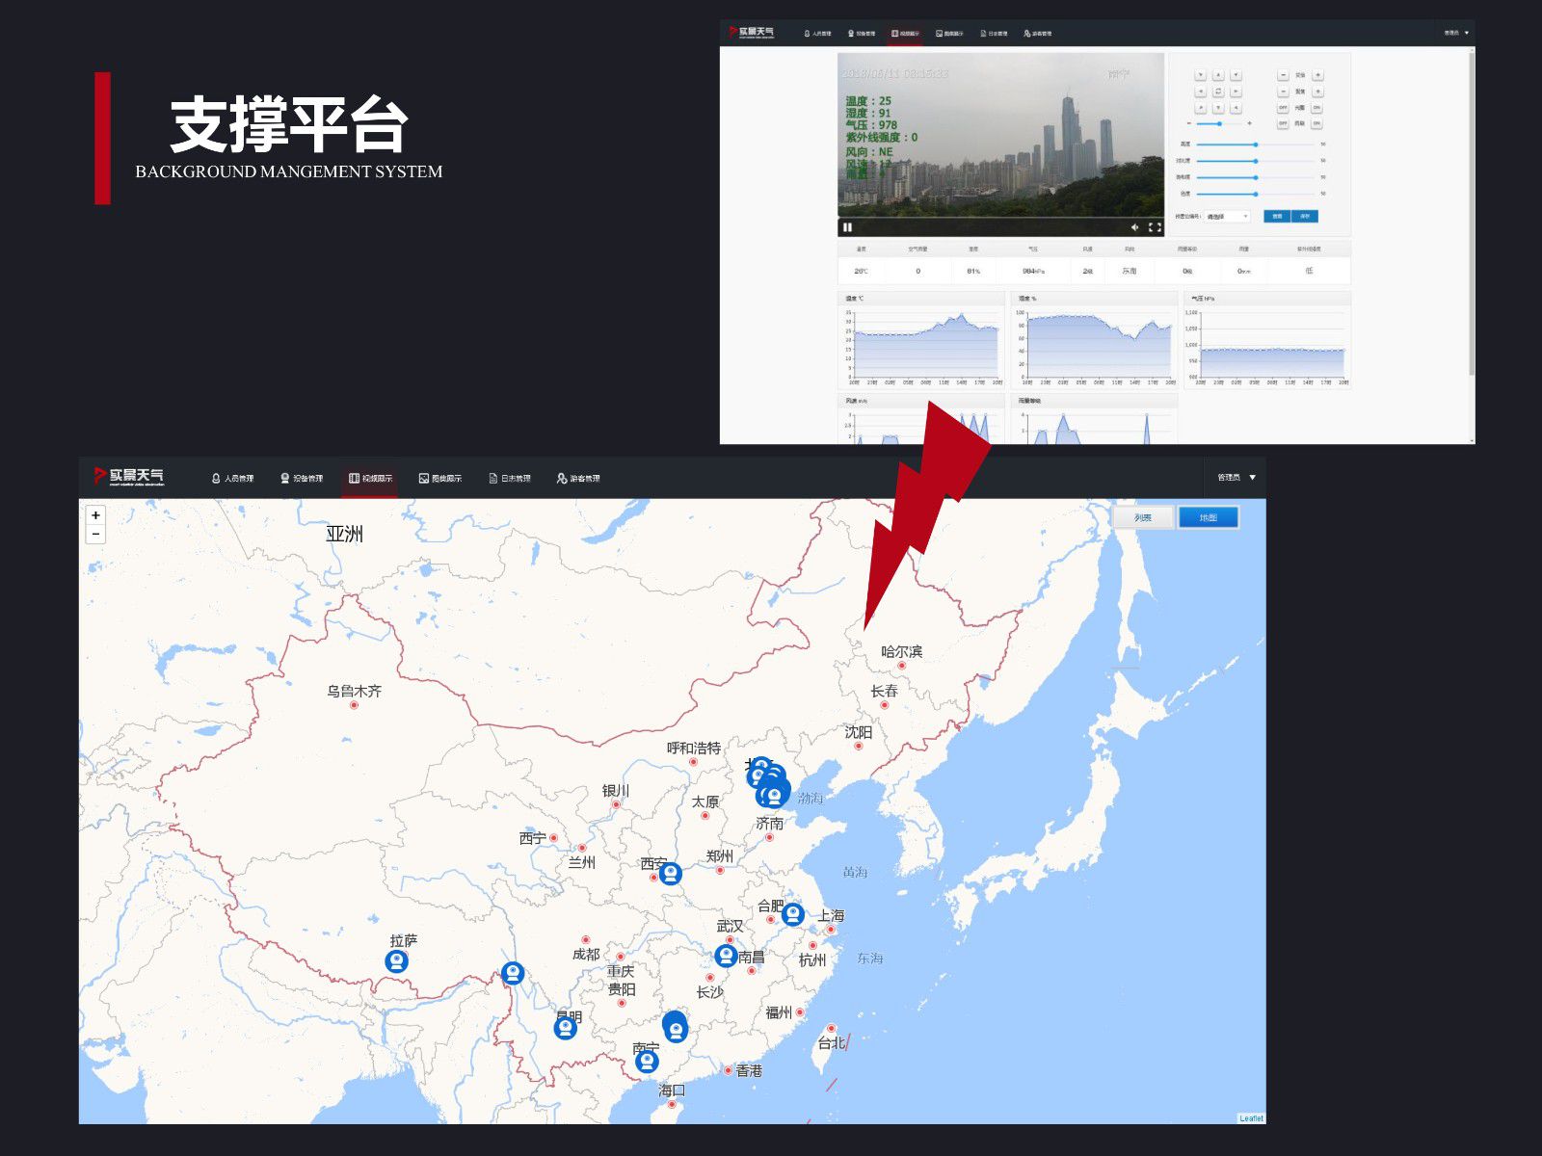Image resolution: width=1542 pixels, height=1156 pixels.
Task: Switch map window to 地图 map view
Action: tap(1208, 517)
